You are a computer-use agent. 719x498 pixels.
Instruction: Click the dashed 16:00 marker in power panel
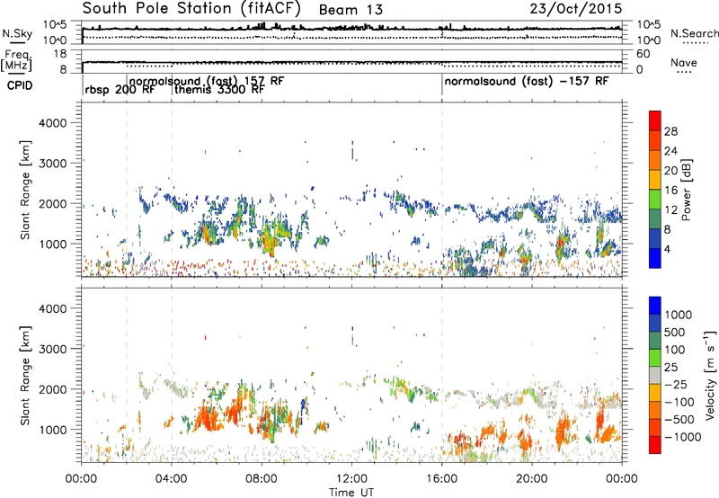[442, 190]
